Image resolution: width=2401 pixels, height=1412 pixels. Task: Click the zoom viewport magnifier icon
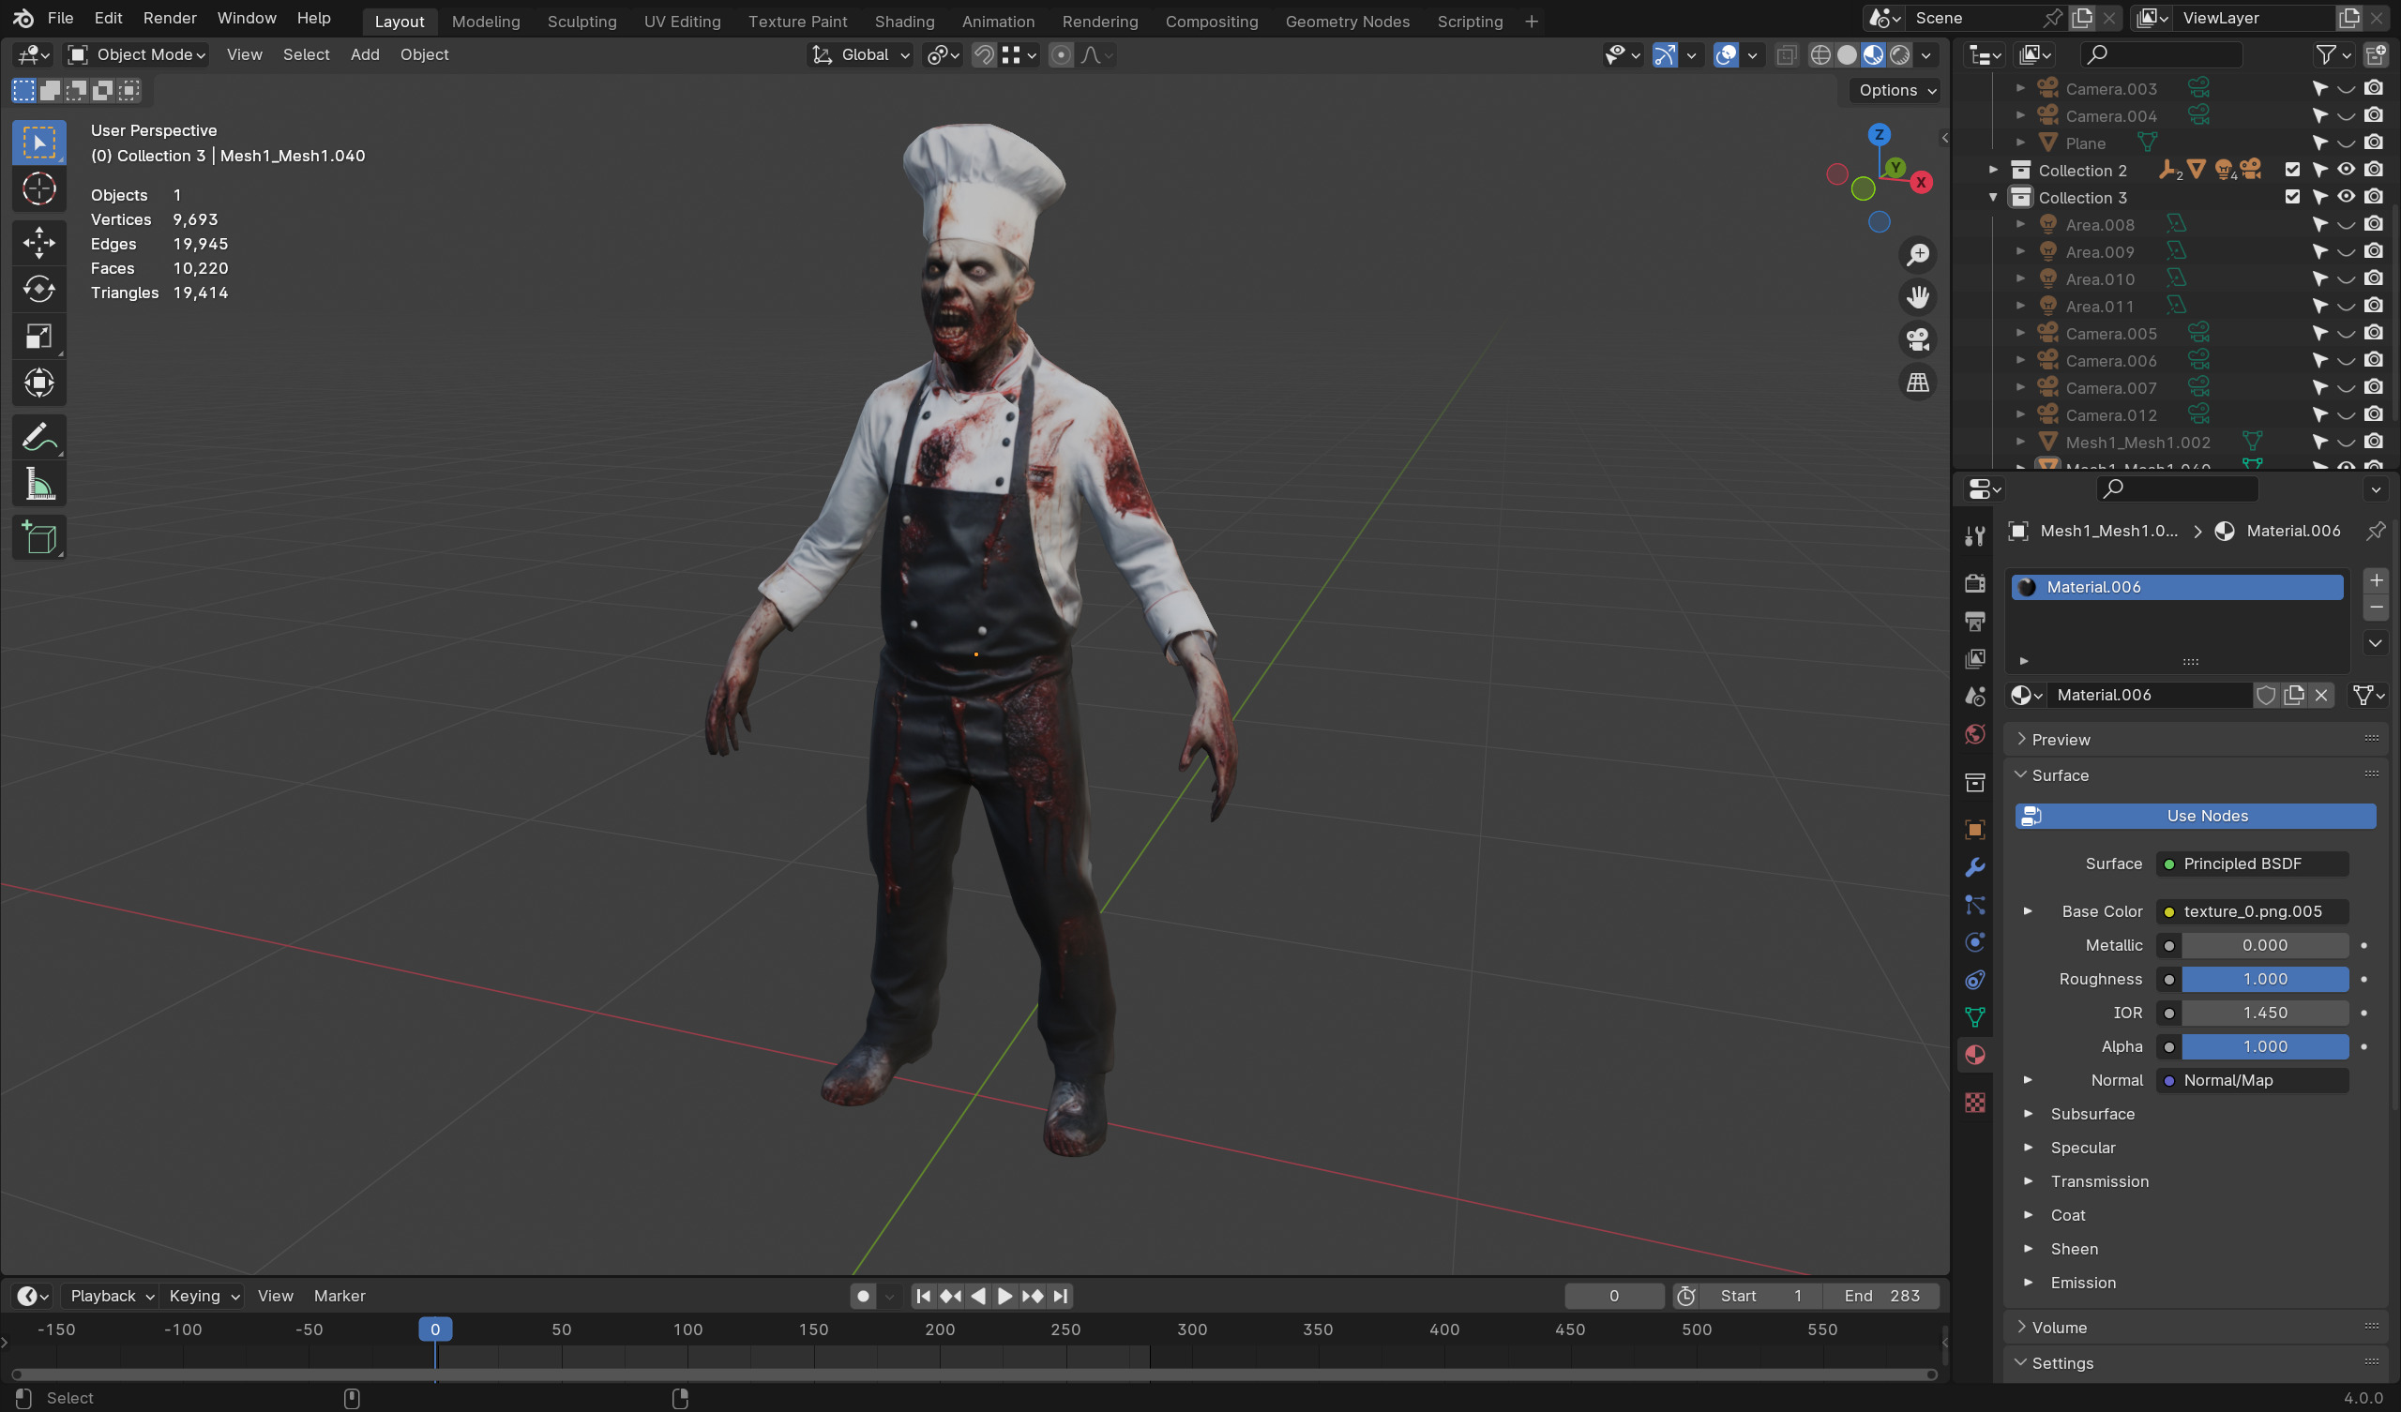tap(1917, 255)
